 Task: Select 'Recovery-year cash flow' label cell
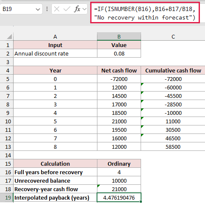tap(55, 189)
